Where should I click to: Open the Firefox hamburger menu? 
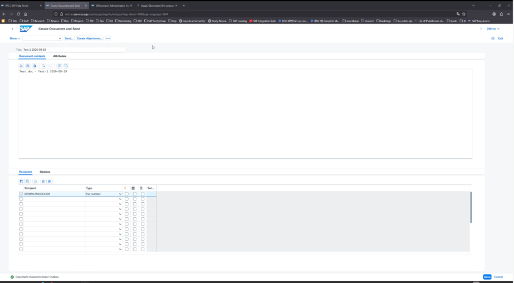point(508,14)
